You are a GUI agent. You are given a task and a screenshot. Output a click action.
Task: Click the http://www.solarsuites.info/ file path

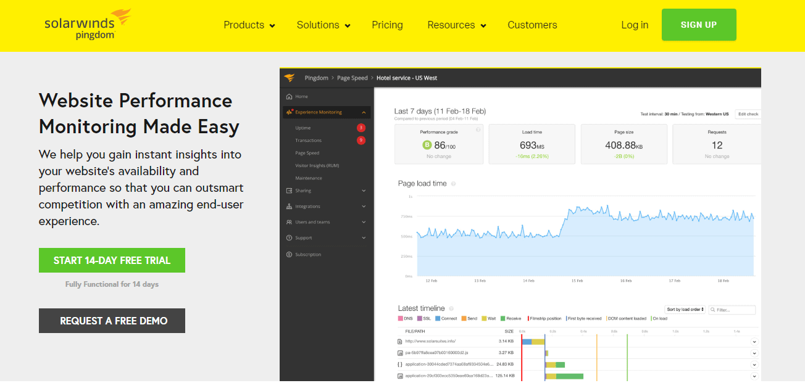[430, 341]
